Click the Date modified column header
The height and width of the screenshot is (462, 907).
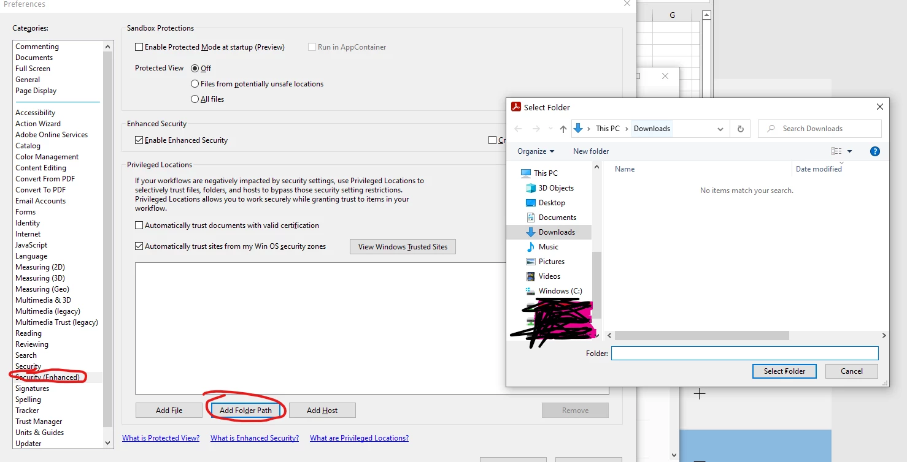[819, 169]
